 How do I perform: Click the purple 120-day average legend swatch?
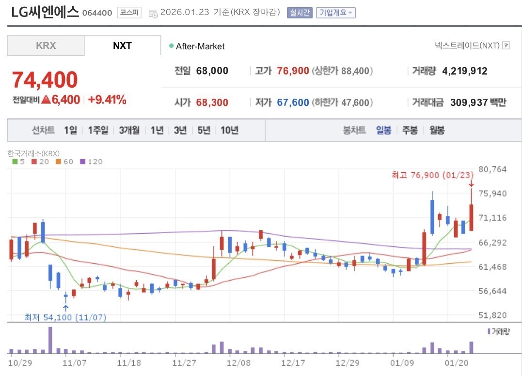pyautogui.click(x=83, y=162)
